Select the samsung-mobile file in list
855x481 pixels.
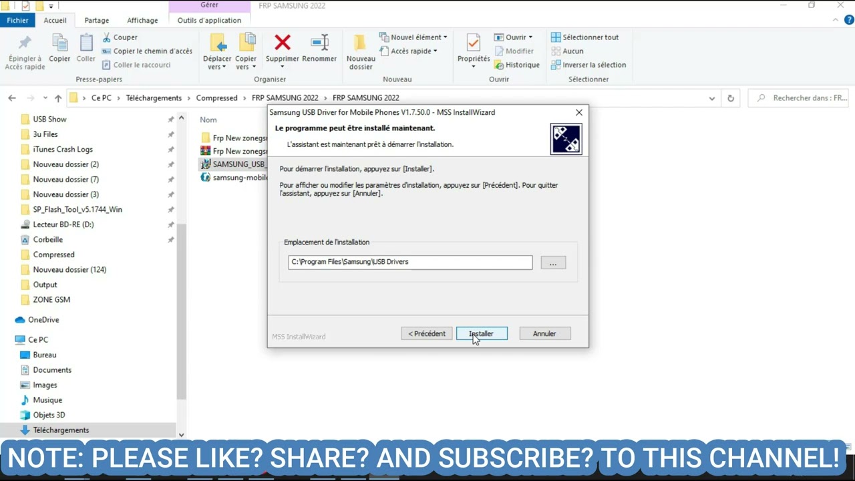pos(234,178)
